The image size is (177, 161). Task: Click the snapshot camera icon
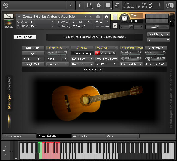pyautogui.click(x=98, y=17)
